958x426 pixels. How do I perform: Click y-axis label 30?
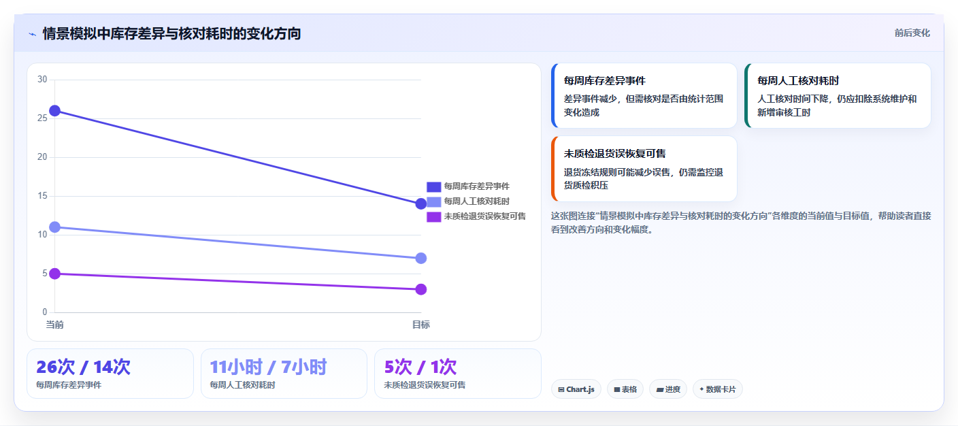pyautogui.click(x=42, y=80)
